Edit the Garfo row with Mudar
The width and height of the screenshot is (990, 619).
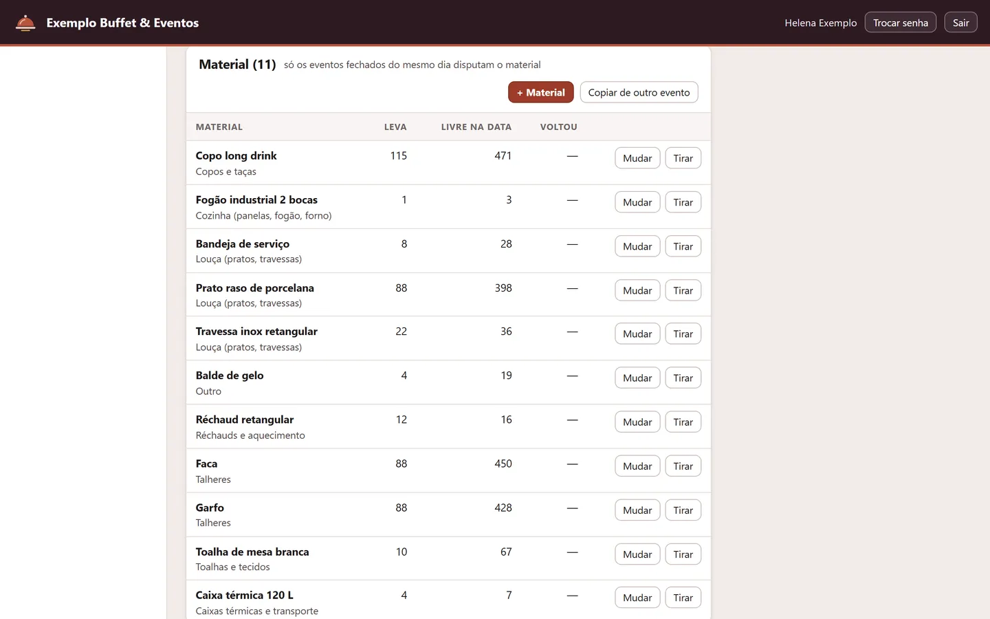637,510
